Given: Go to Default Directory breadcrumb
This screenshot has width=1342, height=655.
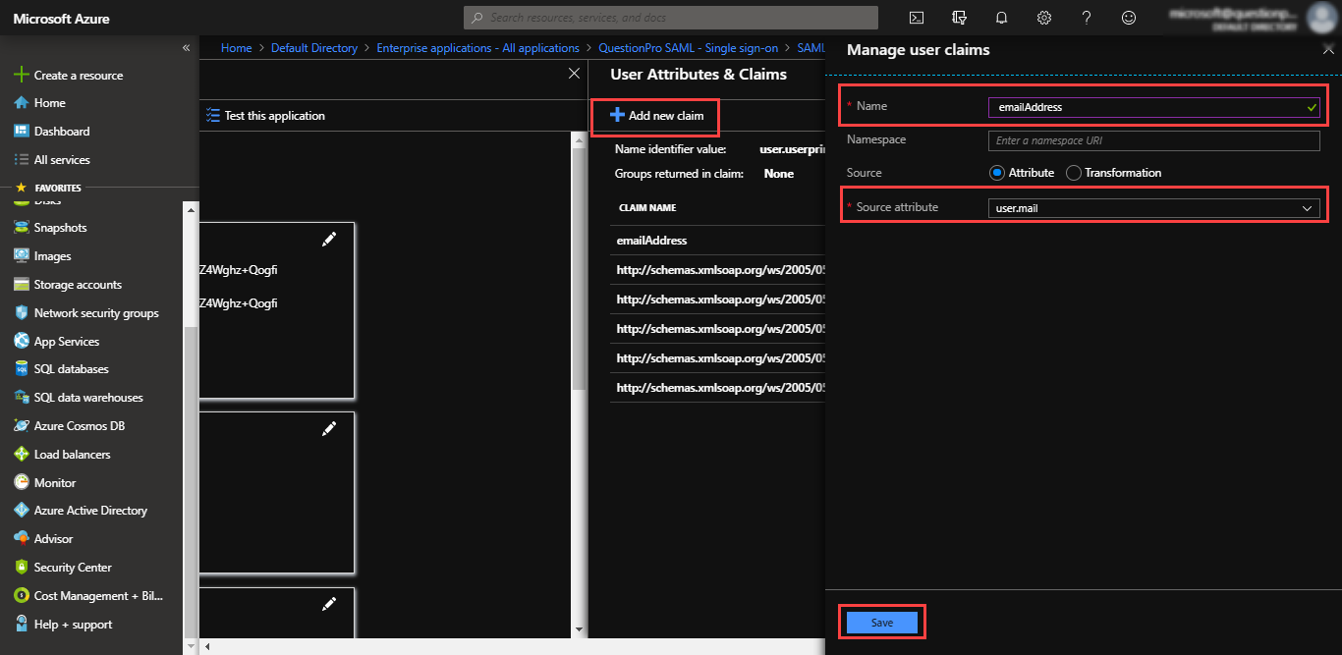Looking at the screenshot, I should tap(313, 48).
